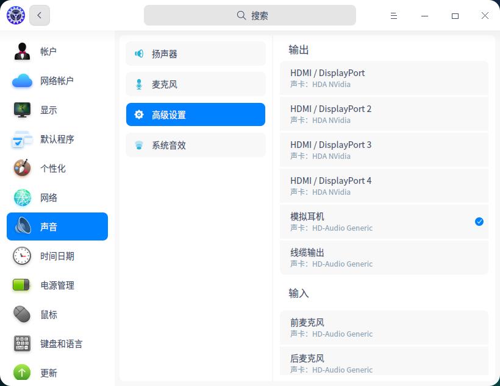Select 前麦克风 as the input device
This screenshot has height=386, width=500.
[384, 328]
